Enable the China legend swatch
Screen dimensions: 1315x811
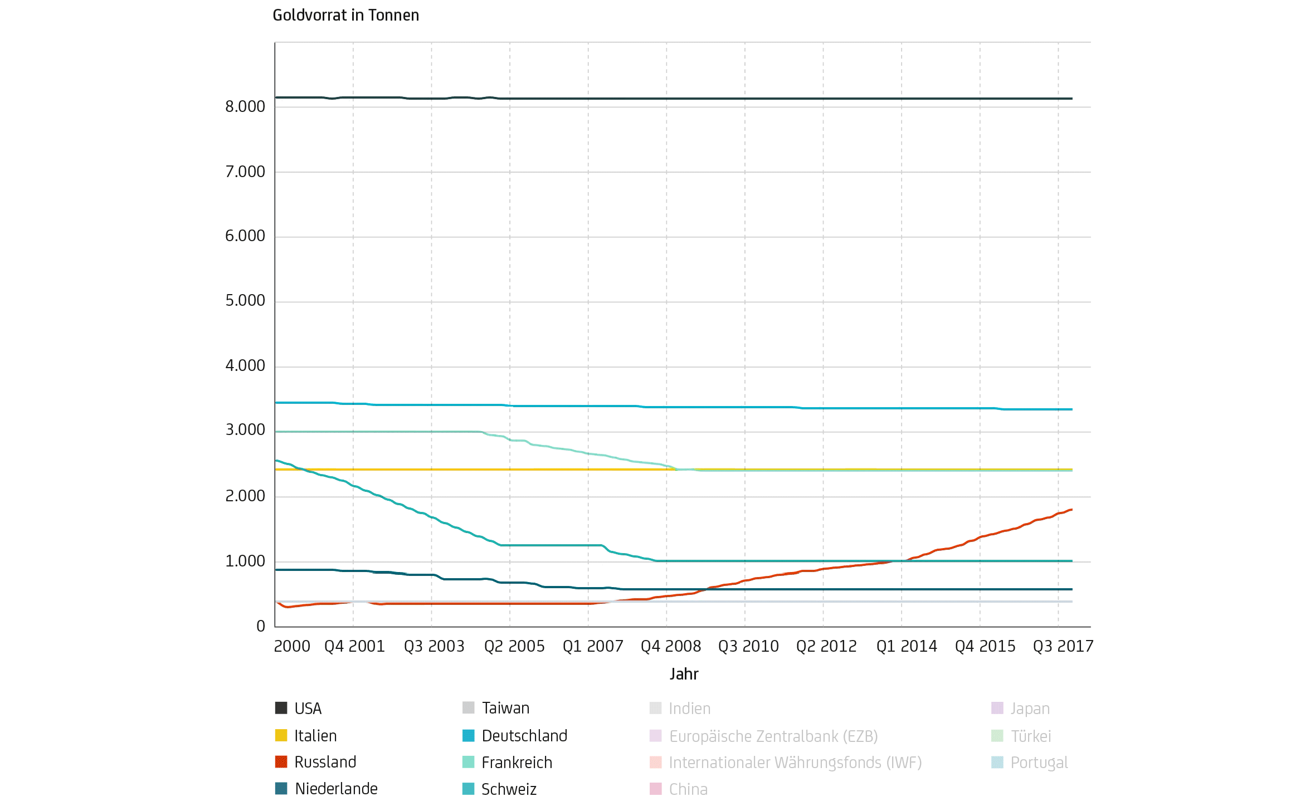[656, 789]
